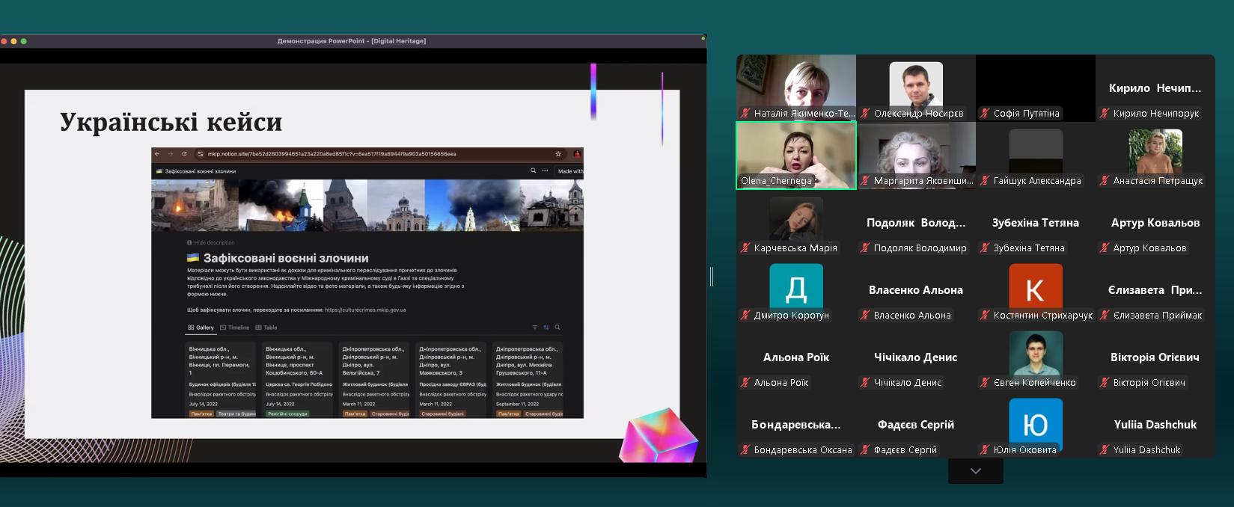Click the browser profile avatar icon

[x=577, y=154]
